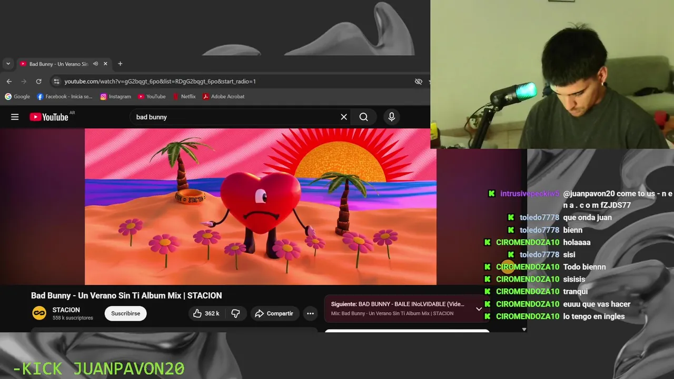Screen dimensions: 674x379
Task: View site information icon in address bar
Action: [57, 82]
